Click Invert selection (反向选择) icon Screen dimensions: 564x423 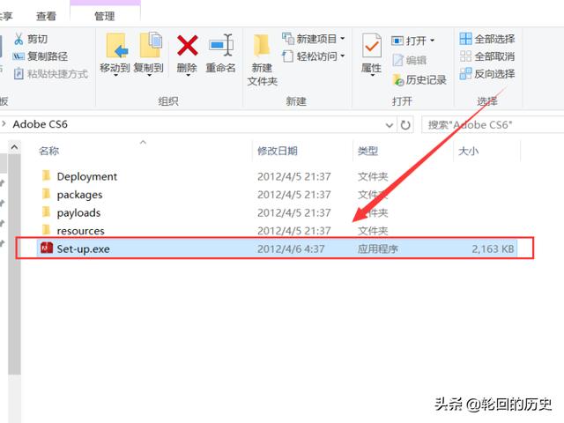(x=465, y=74)
